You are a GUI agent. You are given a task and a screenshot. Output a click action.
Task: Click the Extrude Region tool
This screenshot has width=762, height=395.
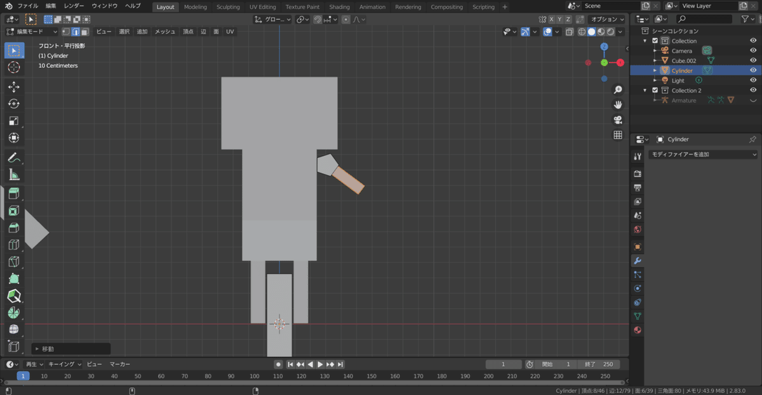[14, 193]
